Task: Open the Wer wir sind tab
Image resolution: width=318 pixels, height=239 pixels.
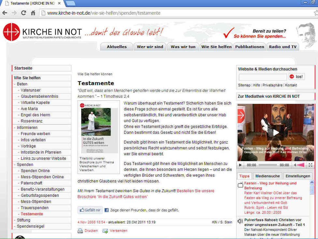Action: [x=150, y=47]
